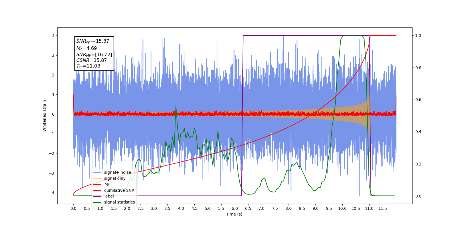Screen dimensions: 458x229
Task: Select the Tm=11.03 annotation line
Action: [88, 66]
